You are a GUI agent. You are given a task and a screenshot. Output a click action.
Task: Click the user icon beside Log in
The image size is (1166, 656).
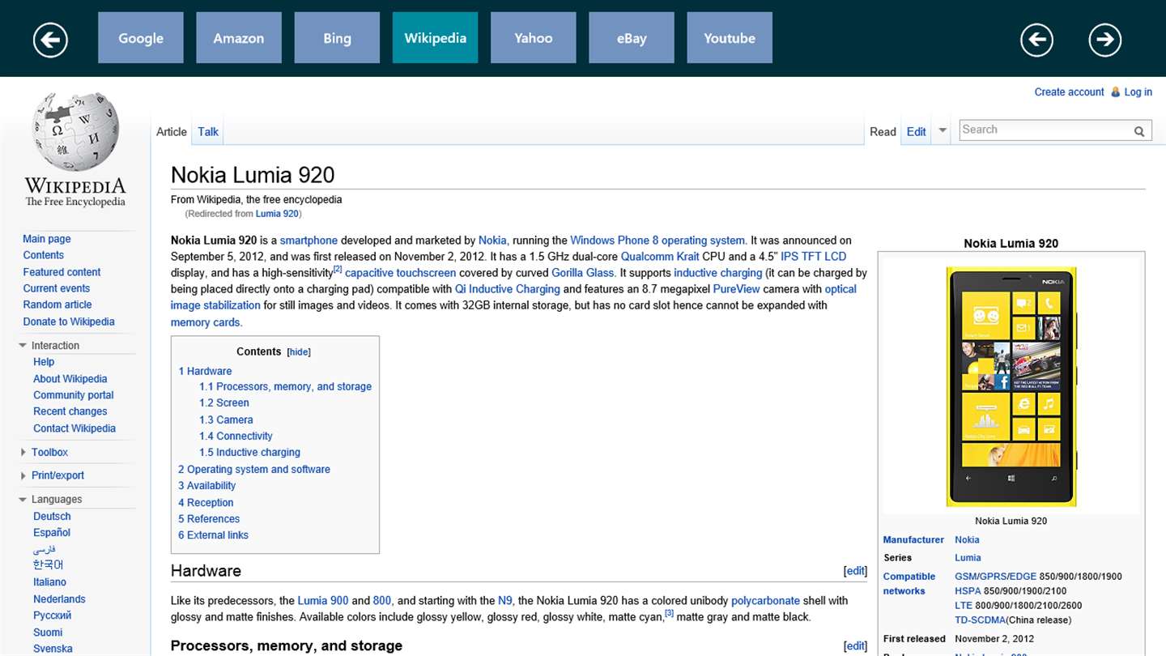pos(1116,92)
